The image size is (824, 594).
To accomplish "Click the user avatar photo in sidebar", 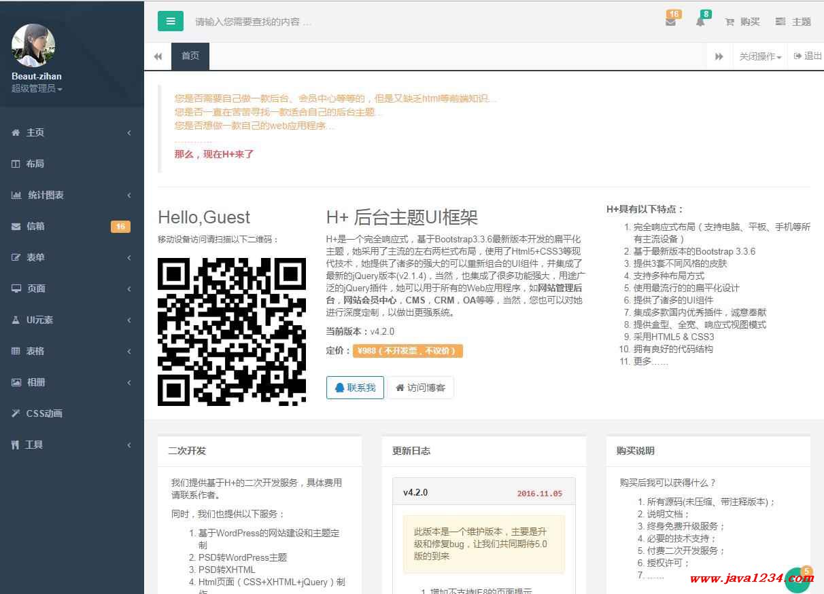I will tap(33, 45).
